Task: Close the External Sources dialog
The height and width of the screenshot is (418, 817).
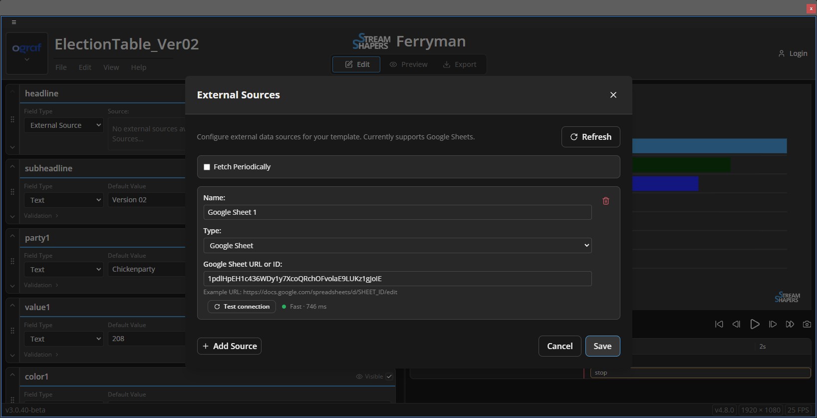Action: (613, 95)
